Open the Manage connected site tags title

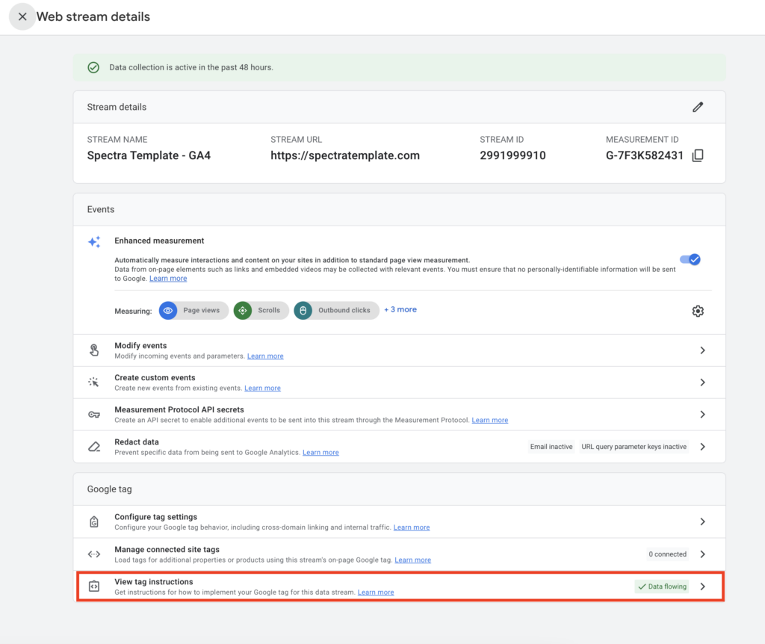[x=167, y=549]
